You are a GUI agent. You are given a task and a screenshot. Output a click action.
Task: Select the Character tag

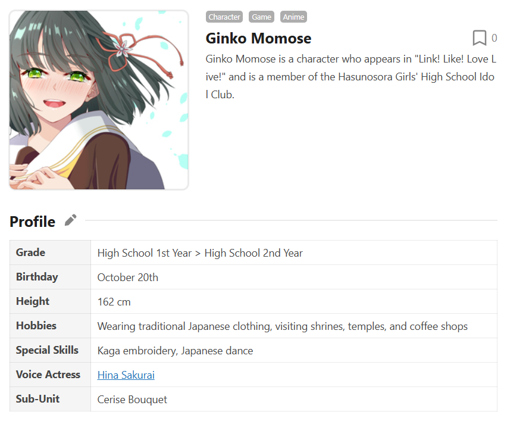tap(224, 17)
